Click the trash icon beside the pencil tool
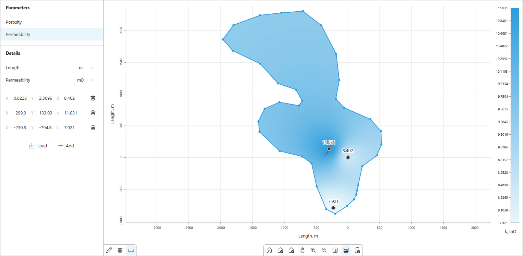 click(x=120, y=250)
